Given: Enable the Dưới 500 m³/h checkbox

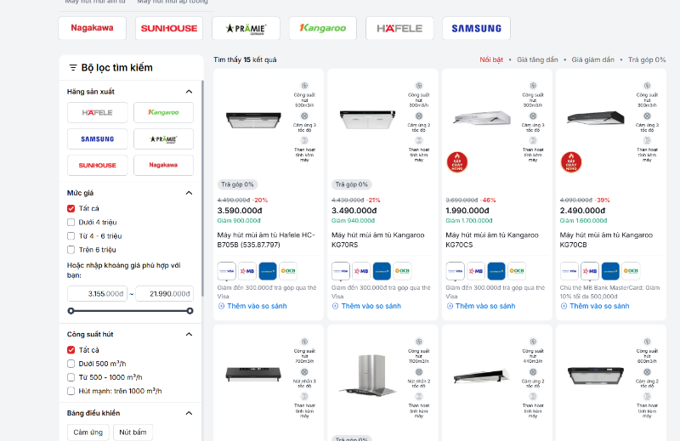Looking at the screenshot, I should coord(71,364).
